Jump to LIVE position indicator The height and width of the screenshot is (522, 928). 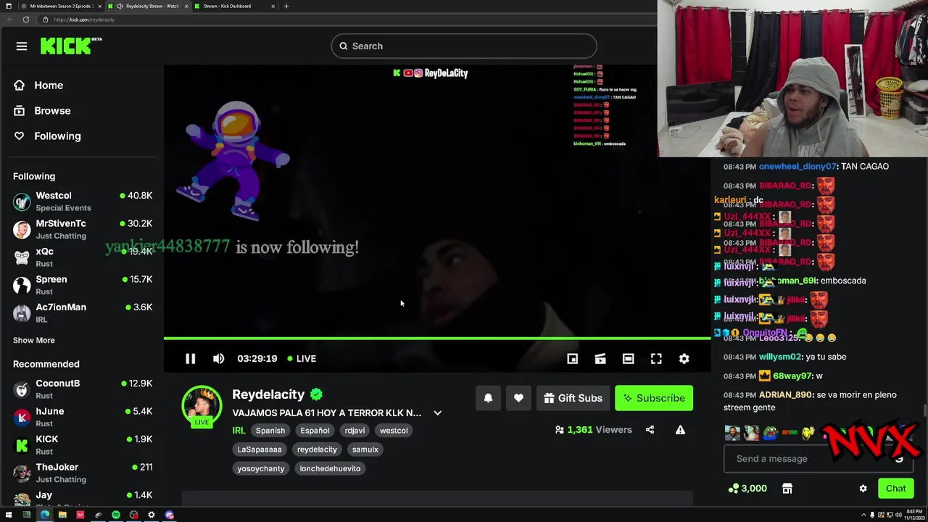point(302,359)
